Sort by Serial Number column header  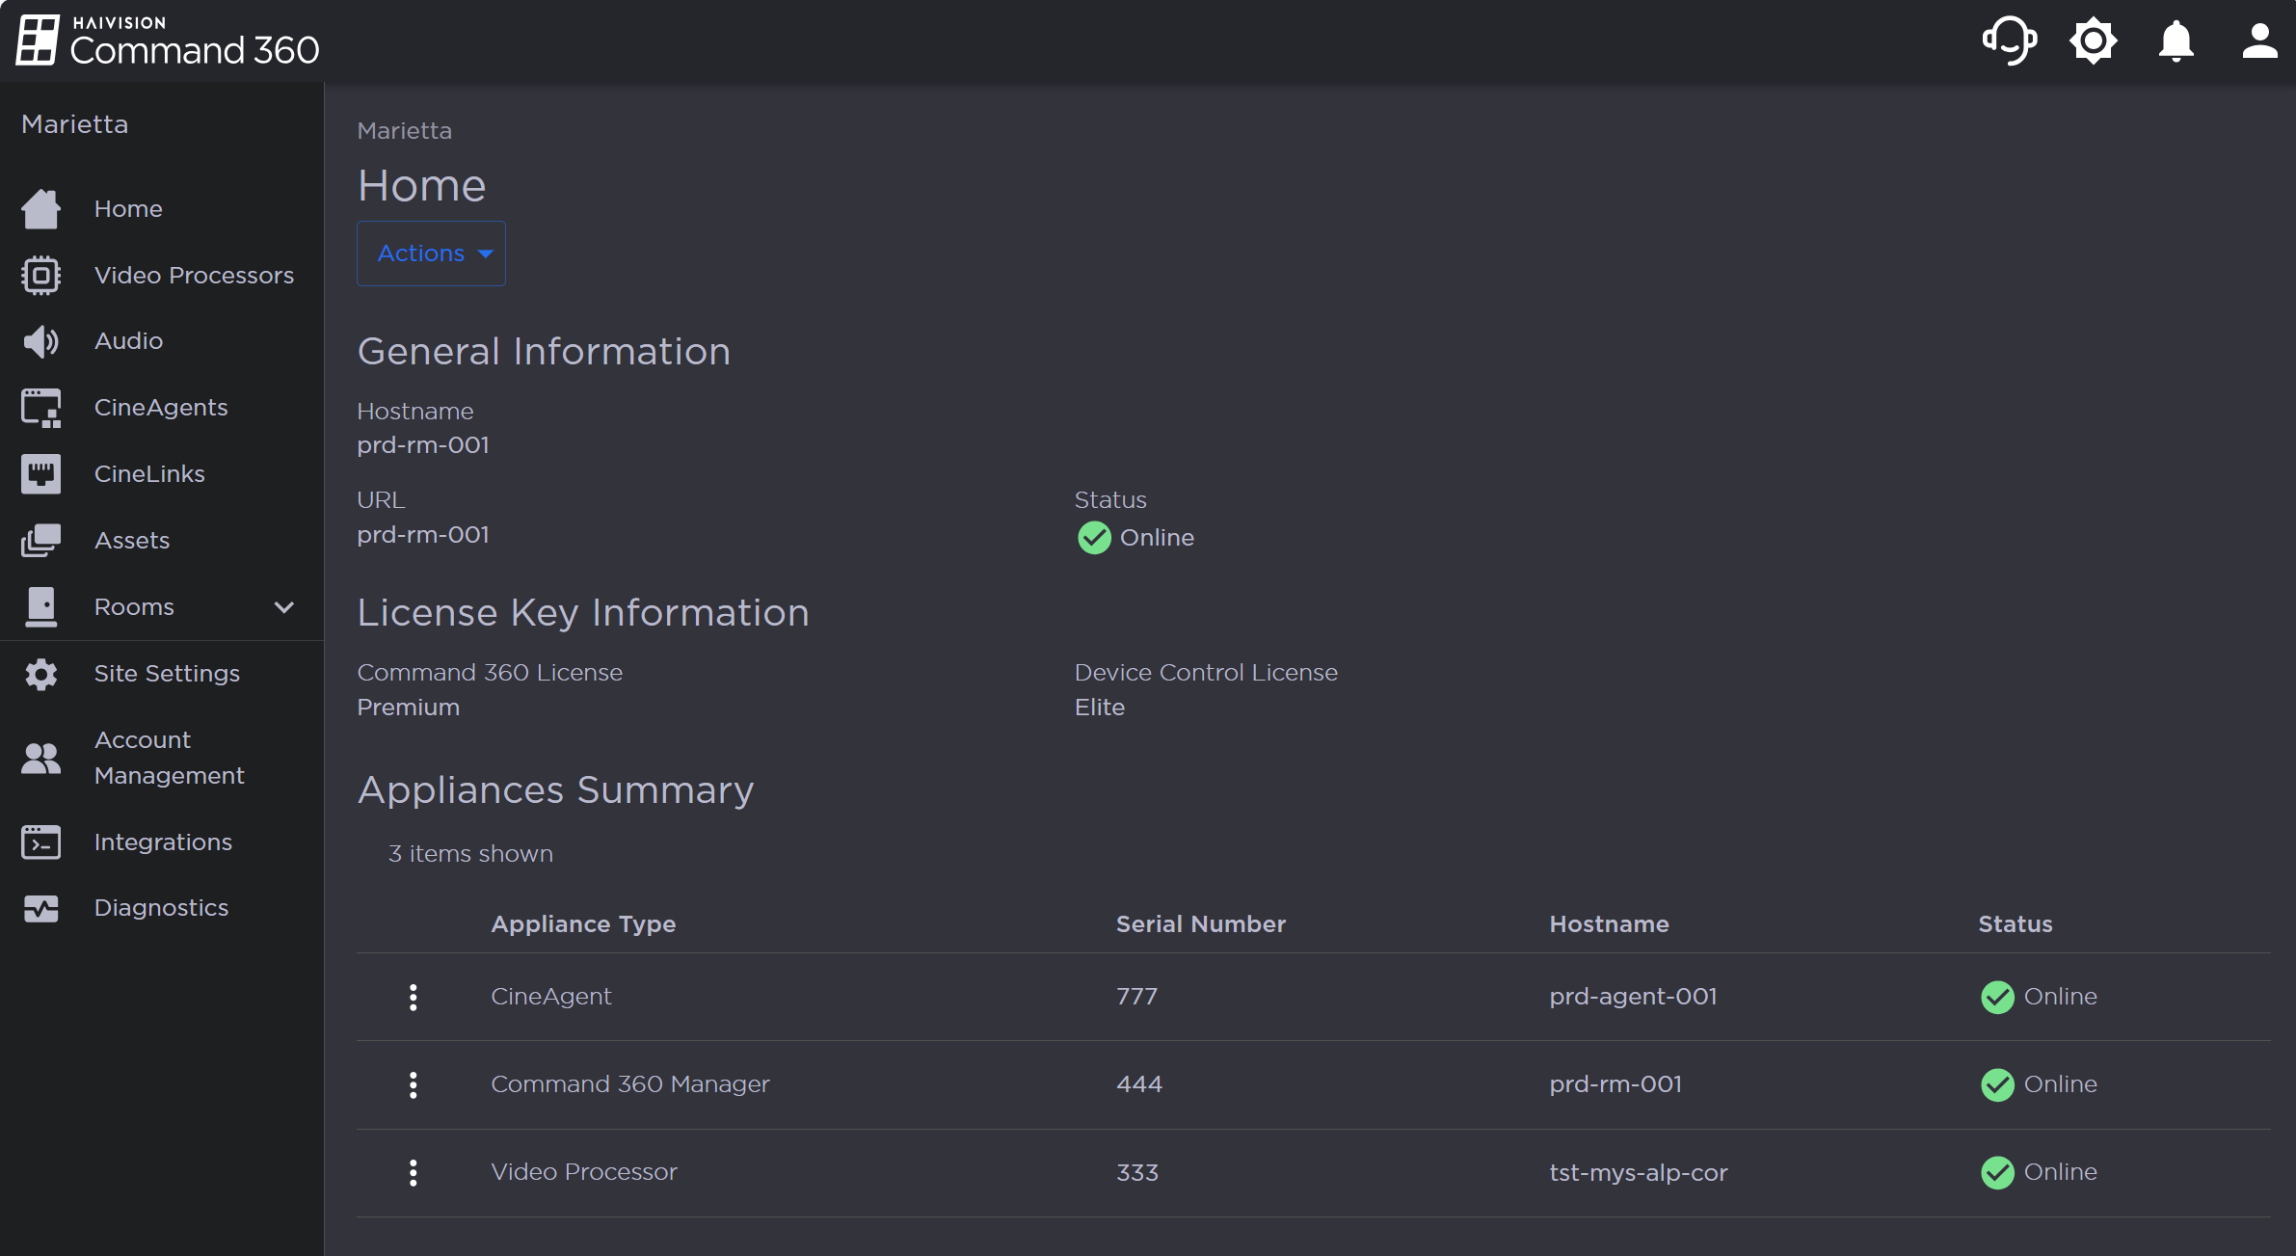(1200, 924)
